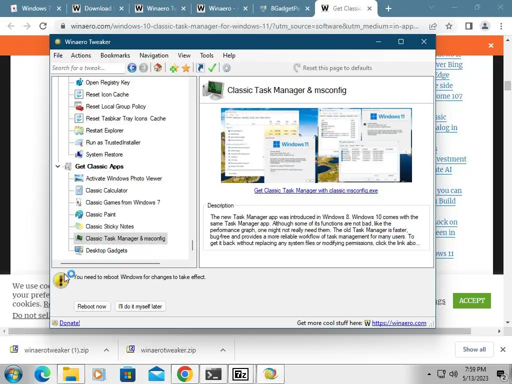Open the https://winaero.com link
512x384 pixels.
[399, 323]
